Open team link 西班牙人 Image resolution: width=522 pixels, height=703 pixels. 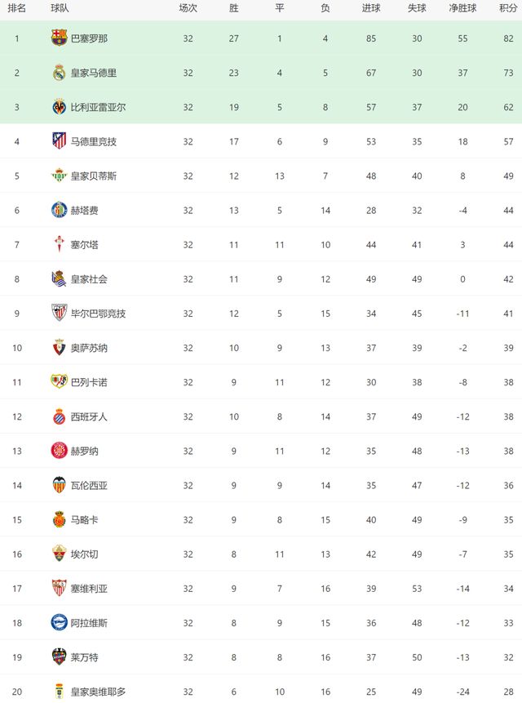click(x=89, y=416)
